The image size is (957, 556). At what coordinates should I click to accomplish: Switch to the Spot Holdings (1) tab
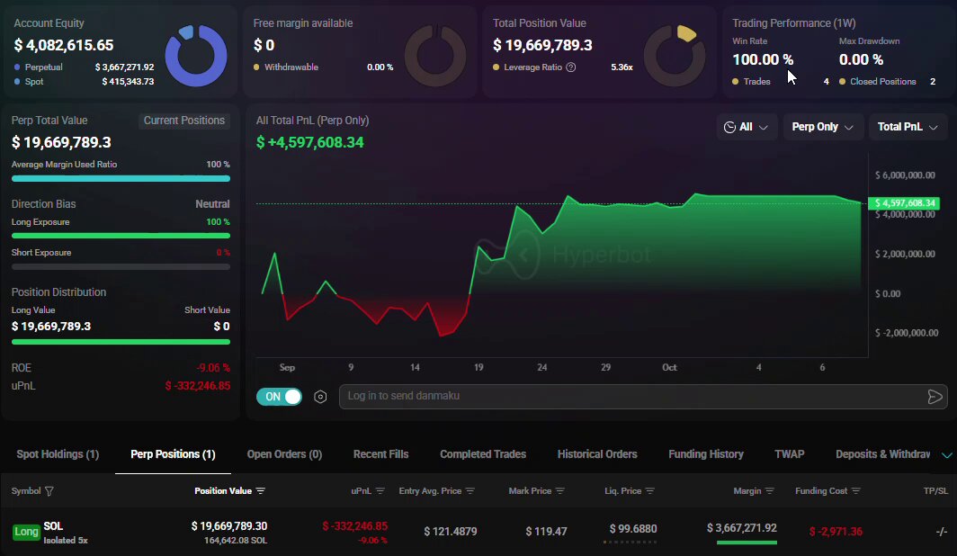click(58, 454)
